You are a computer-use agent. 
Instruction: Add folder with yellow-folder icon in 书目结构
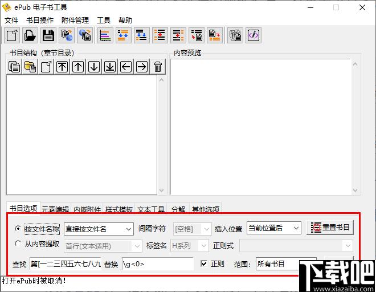[30, 67]
